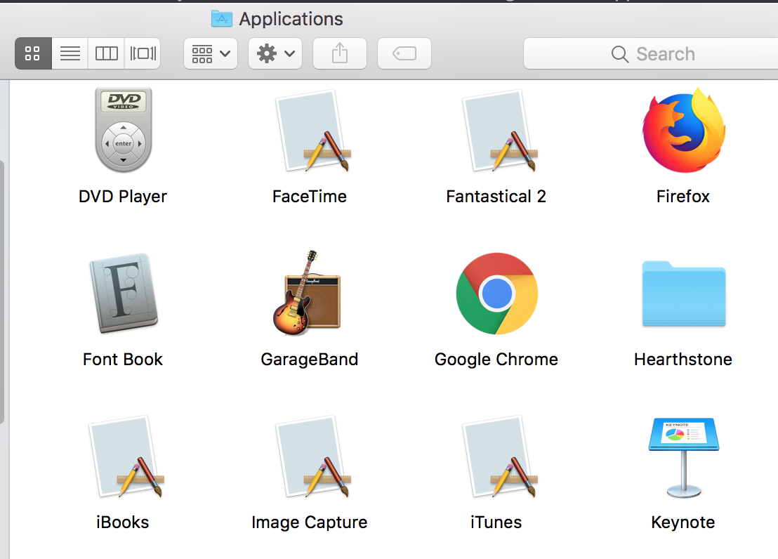Switch to icon view

pyautogui.click(x=33, y=53)
